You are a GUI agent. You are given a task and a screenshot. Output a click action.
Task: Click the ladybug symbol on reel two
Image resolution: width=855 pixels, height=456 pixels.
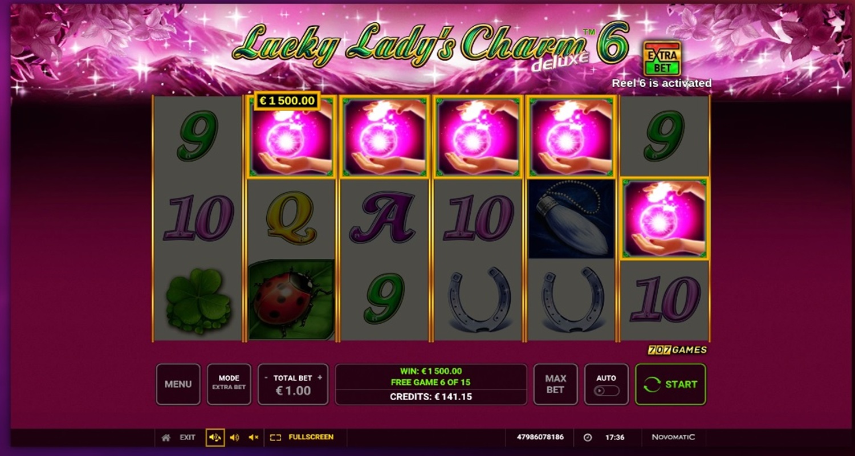tap(291, 299)
